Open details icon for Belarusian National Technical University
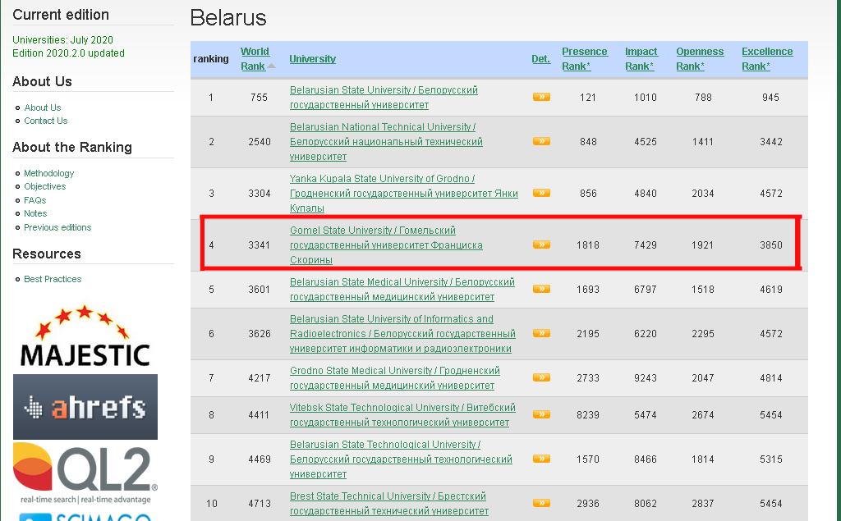Screen dimensions: 841x521 (x=541, y=141)
